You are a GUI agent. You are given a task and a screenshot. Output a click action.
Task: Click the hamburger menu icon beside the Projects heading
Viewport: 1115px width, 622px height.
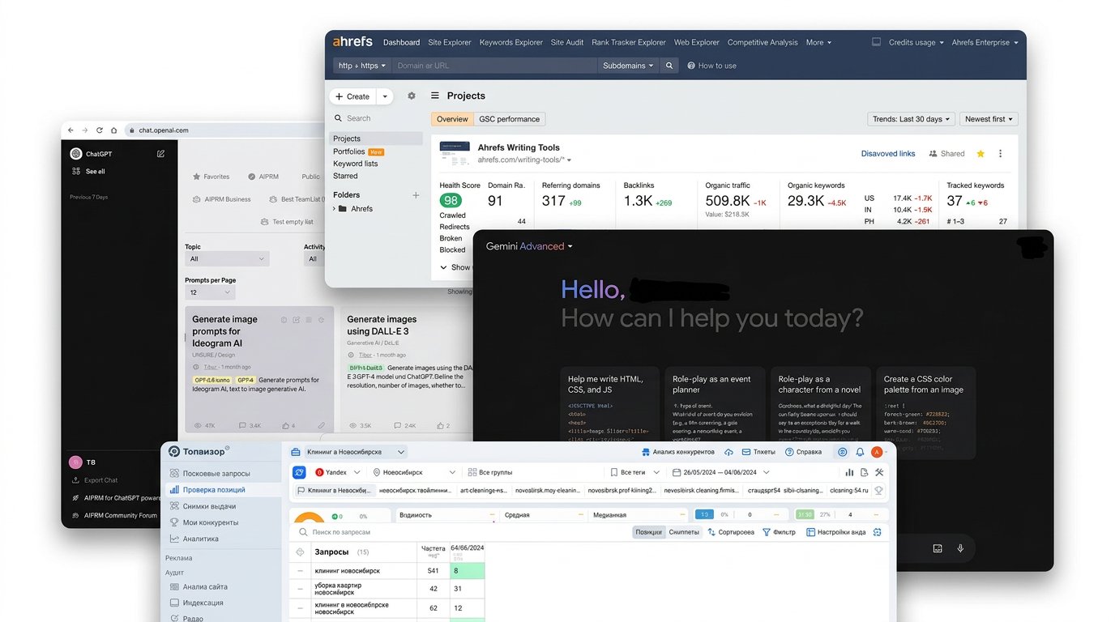[435, 96]
